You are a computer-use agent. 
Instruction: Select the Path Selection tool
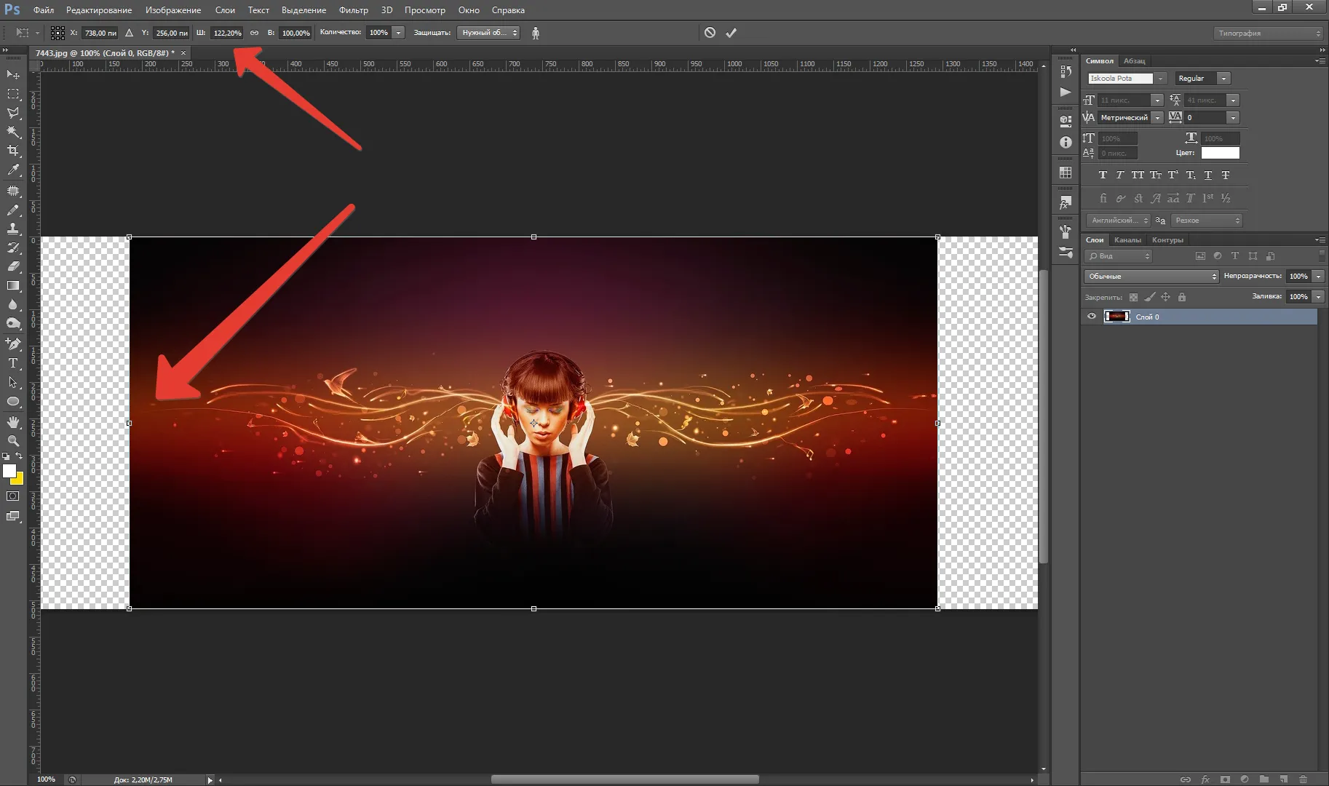point(13,382)
